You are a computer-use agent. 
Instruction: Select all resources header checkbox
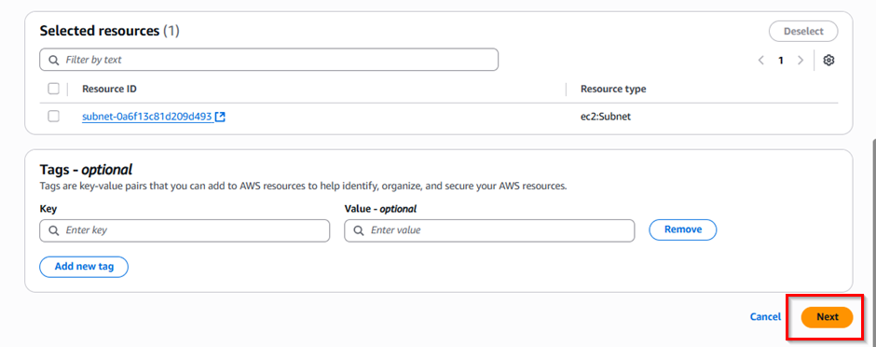pyautogui.click(x=54, y=89)
